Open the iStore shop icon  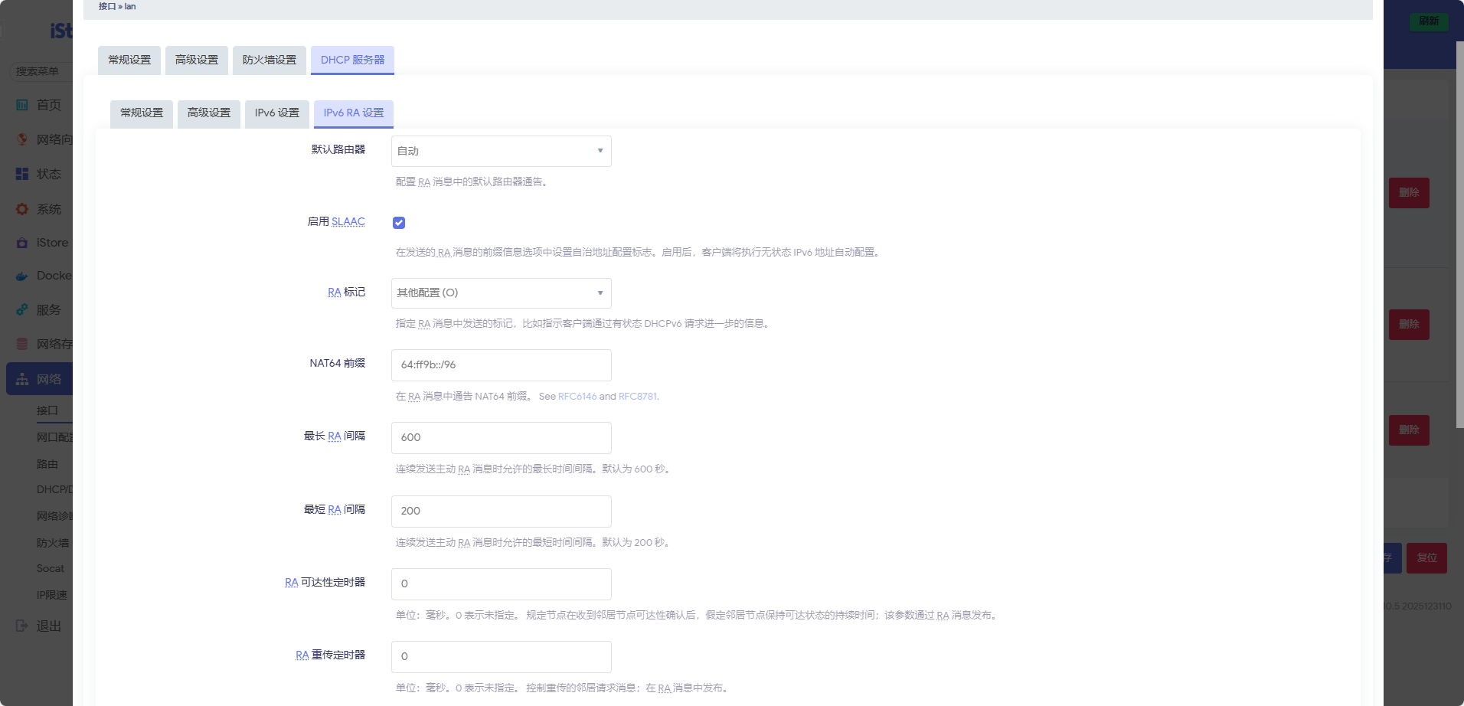[x=22, y=243]
